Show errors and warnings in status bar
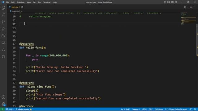Viewport: 198px width, 111px height. (10, 109)
